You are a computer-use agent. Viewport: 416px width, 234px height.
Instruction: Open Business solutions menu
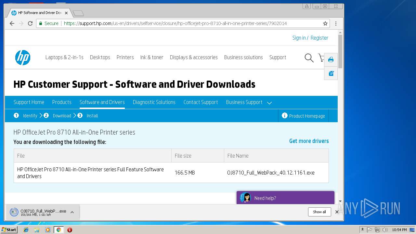click(x=243, y=57)
